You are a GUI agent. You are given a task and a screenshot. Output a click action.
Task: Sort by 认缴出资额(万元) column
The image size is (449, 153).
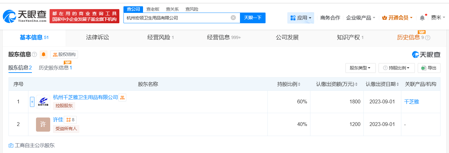pyautogui.click(x=337, y=84)
